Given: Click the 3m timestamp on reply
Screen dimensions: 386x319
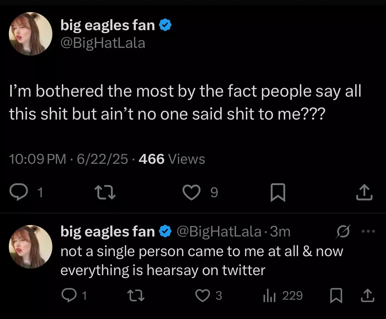Looking at the screenshot, I should (280, 231).
